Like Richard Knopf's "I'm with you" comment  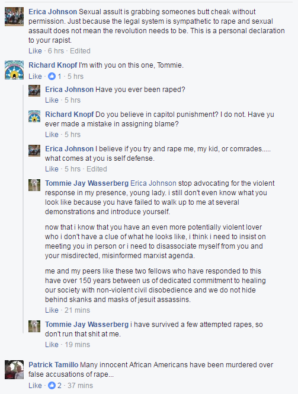[35, 76]
